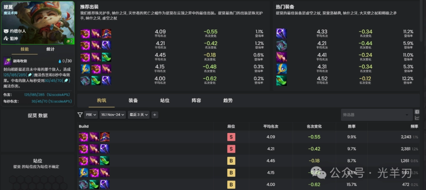Open the 筛选器 combo box
Viewport: 426px width, 190px height.
click(x=376, y=115)
